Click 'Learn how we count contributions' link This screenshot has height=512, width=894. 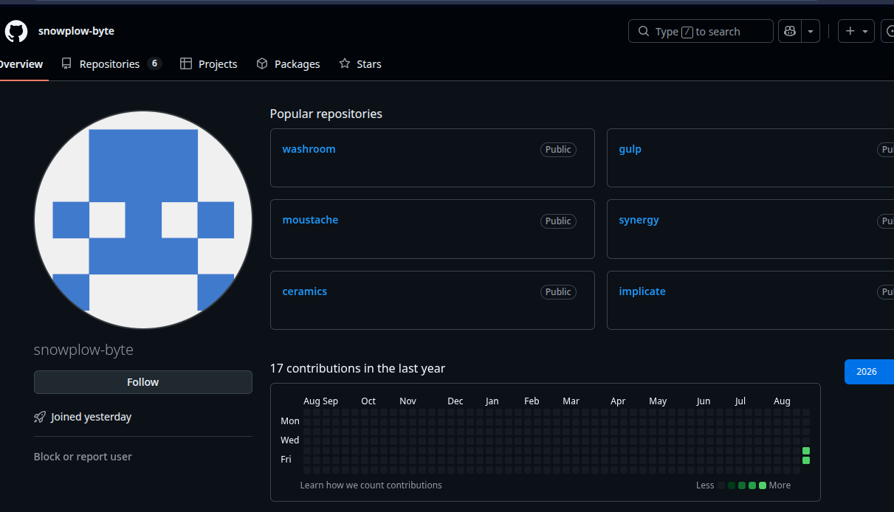pyautogui.click(x=371, y=485)
